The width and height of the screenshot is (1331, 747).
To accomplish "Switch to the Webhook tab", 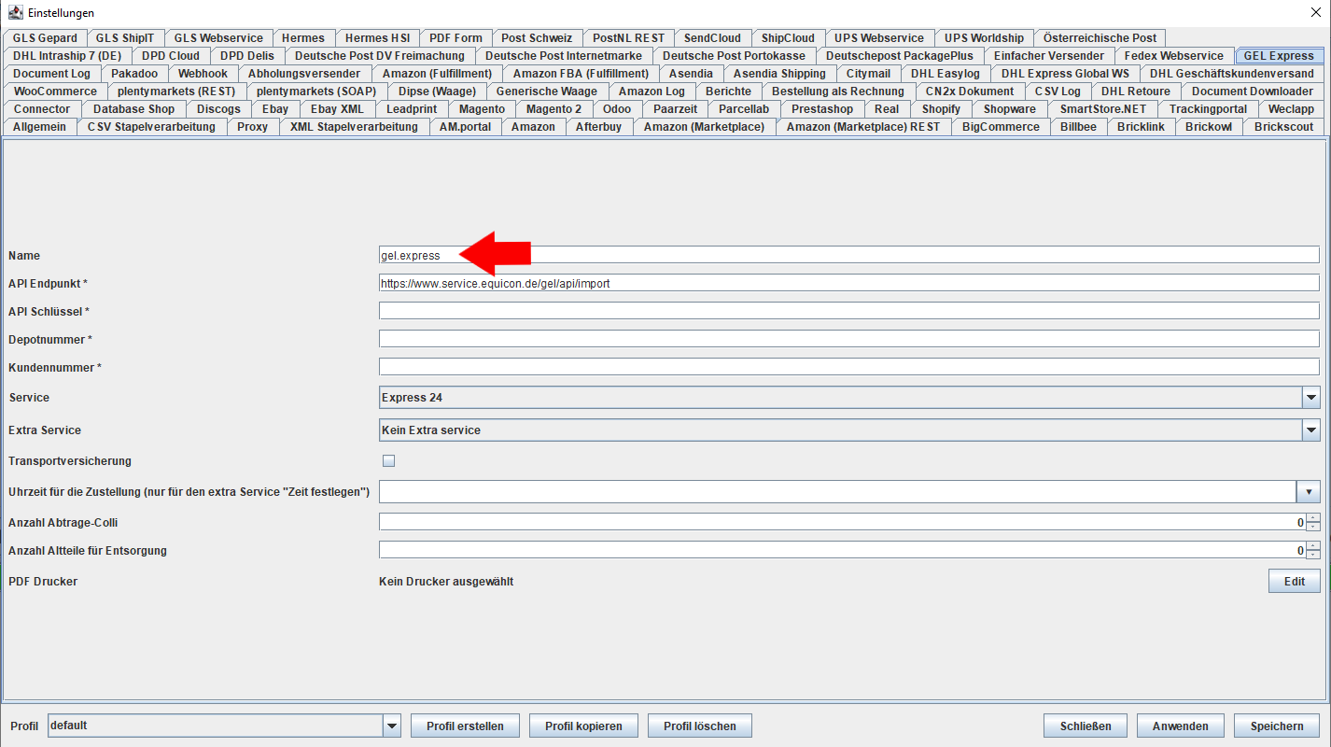I will pos(203,74).
